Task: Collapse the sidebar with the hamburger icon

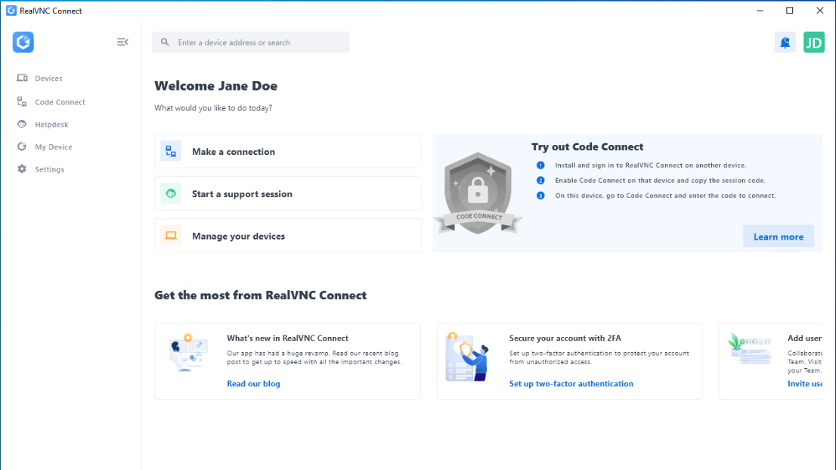Action: [x=122, y=42]
